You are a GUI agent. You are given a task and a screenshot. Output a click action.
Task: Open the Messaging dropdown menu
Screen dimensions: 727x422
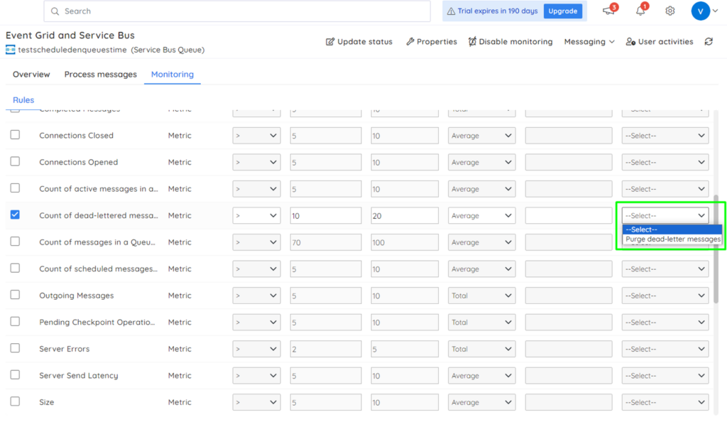(589, 42)
